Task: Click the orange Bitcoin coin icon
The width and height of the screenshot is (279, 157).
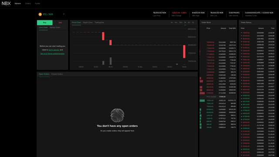Action: (x=40, y=14)
